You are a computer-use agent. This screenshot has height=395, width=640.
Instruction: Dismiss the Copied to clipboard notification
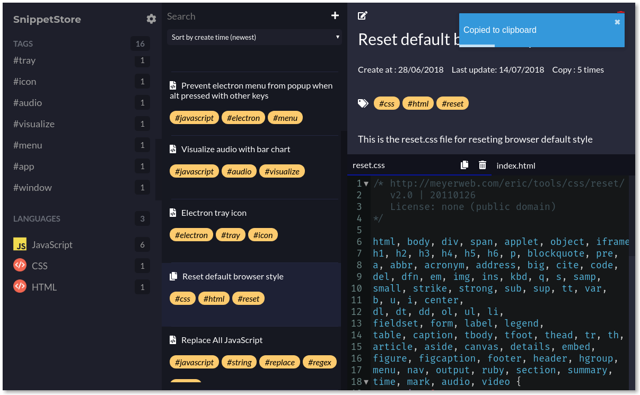[x=617, y=22]
